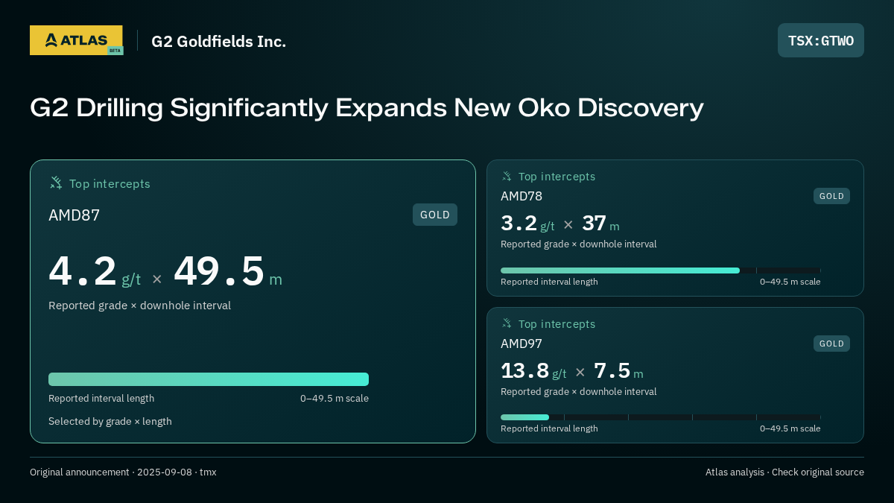Click the AMD87 interval length bar
Image resolution: width=894 pixels, height=503 pixels.
pos(209,379)
